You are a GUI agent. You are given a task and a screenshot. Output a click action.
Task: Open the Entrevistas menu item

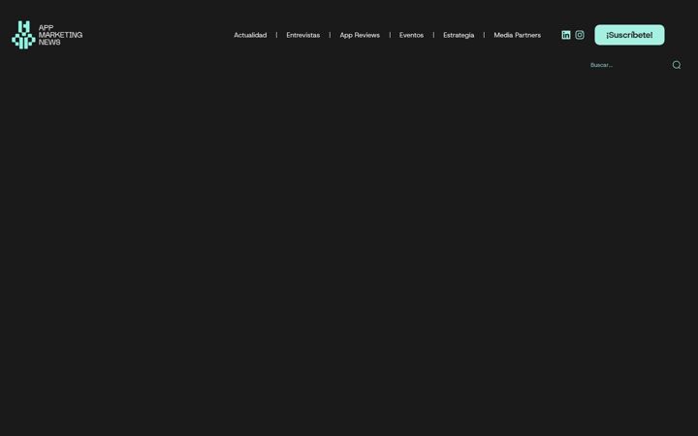[x=303, y=35]
